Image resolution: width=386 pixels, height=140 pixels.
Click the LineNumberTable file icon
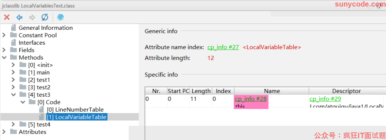[x=41, y=109]
